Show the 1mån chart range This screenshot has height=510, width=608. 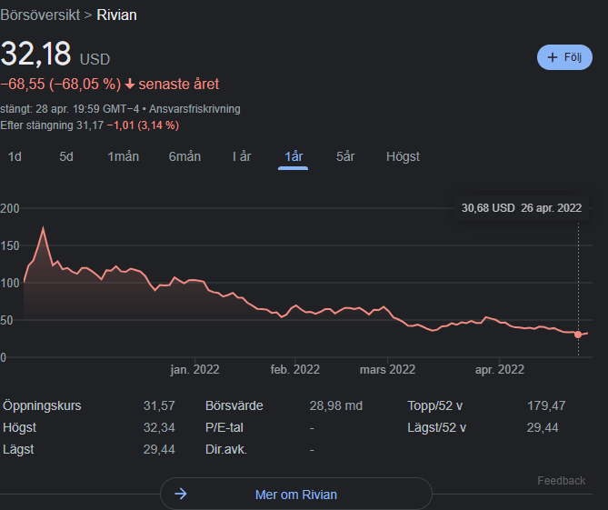[x=123, y=156]
